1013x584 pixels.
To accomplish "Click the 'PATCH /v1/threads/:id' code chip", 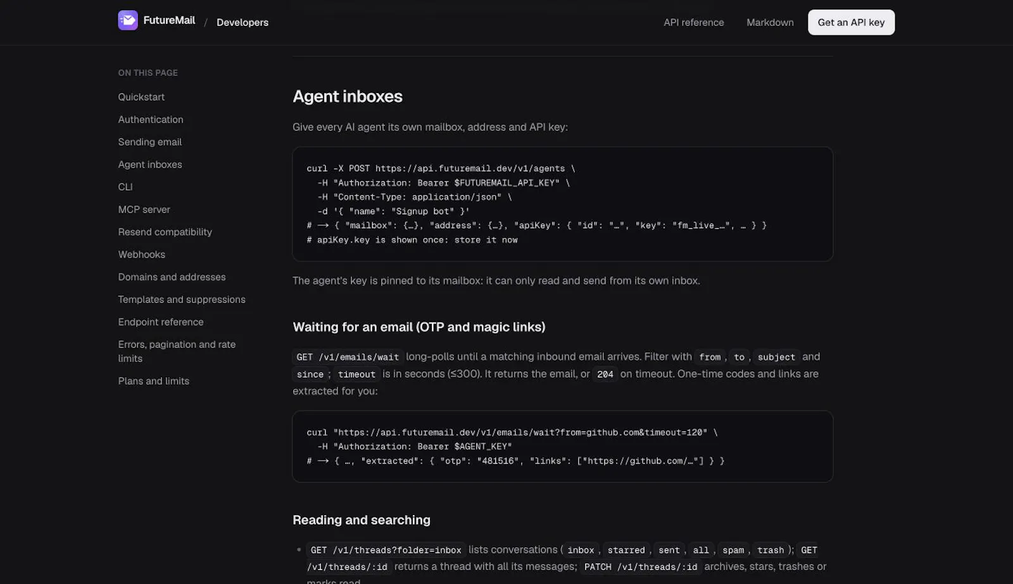I will pyautogui.click(x=641, y=567).
